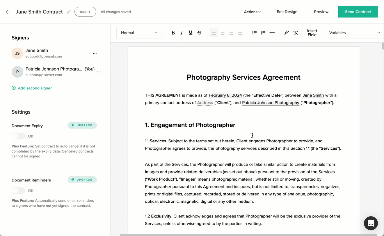The height and width of the screenshot is (236, 384).
Task: Open the text highlighter tool
Action: [x=287, y=32]
